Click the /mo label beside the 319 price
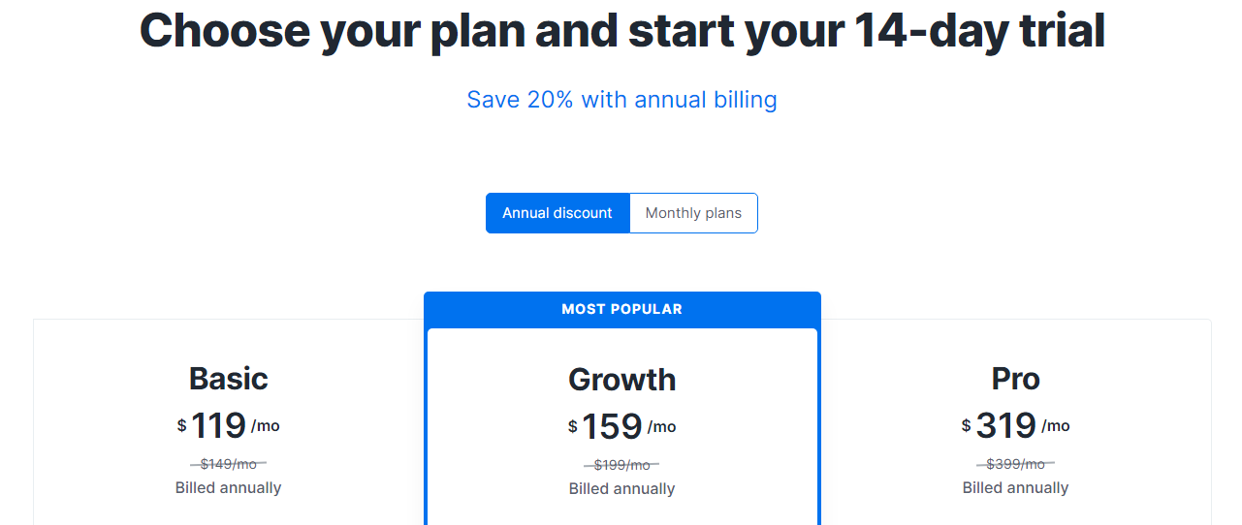This screenshot has height=525, width=1242. tap(1056, 425)
